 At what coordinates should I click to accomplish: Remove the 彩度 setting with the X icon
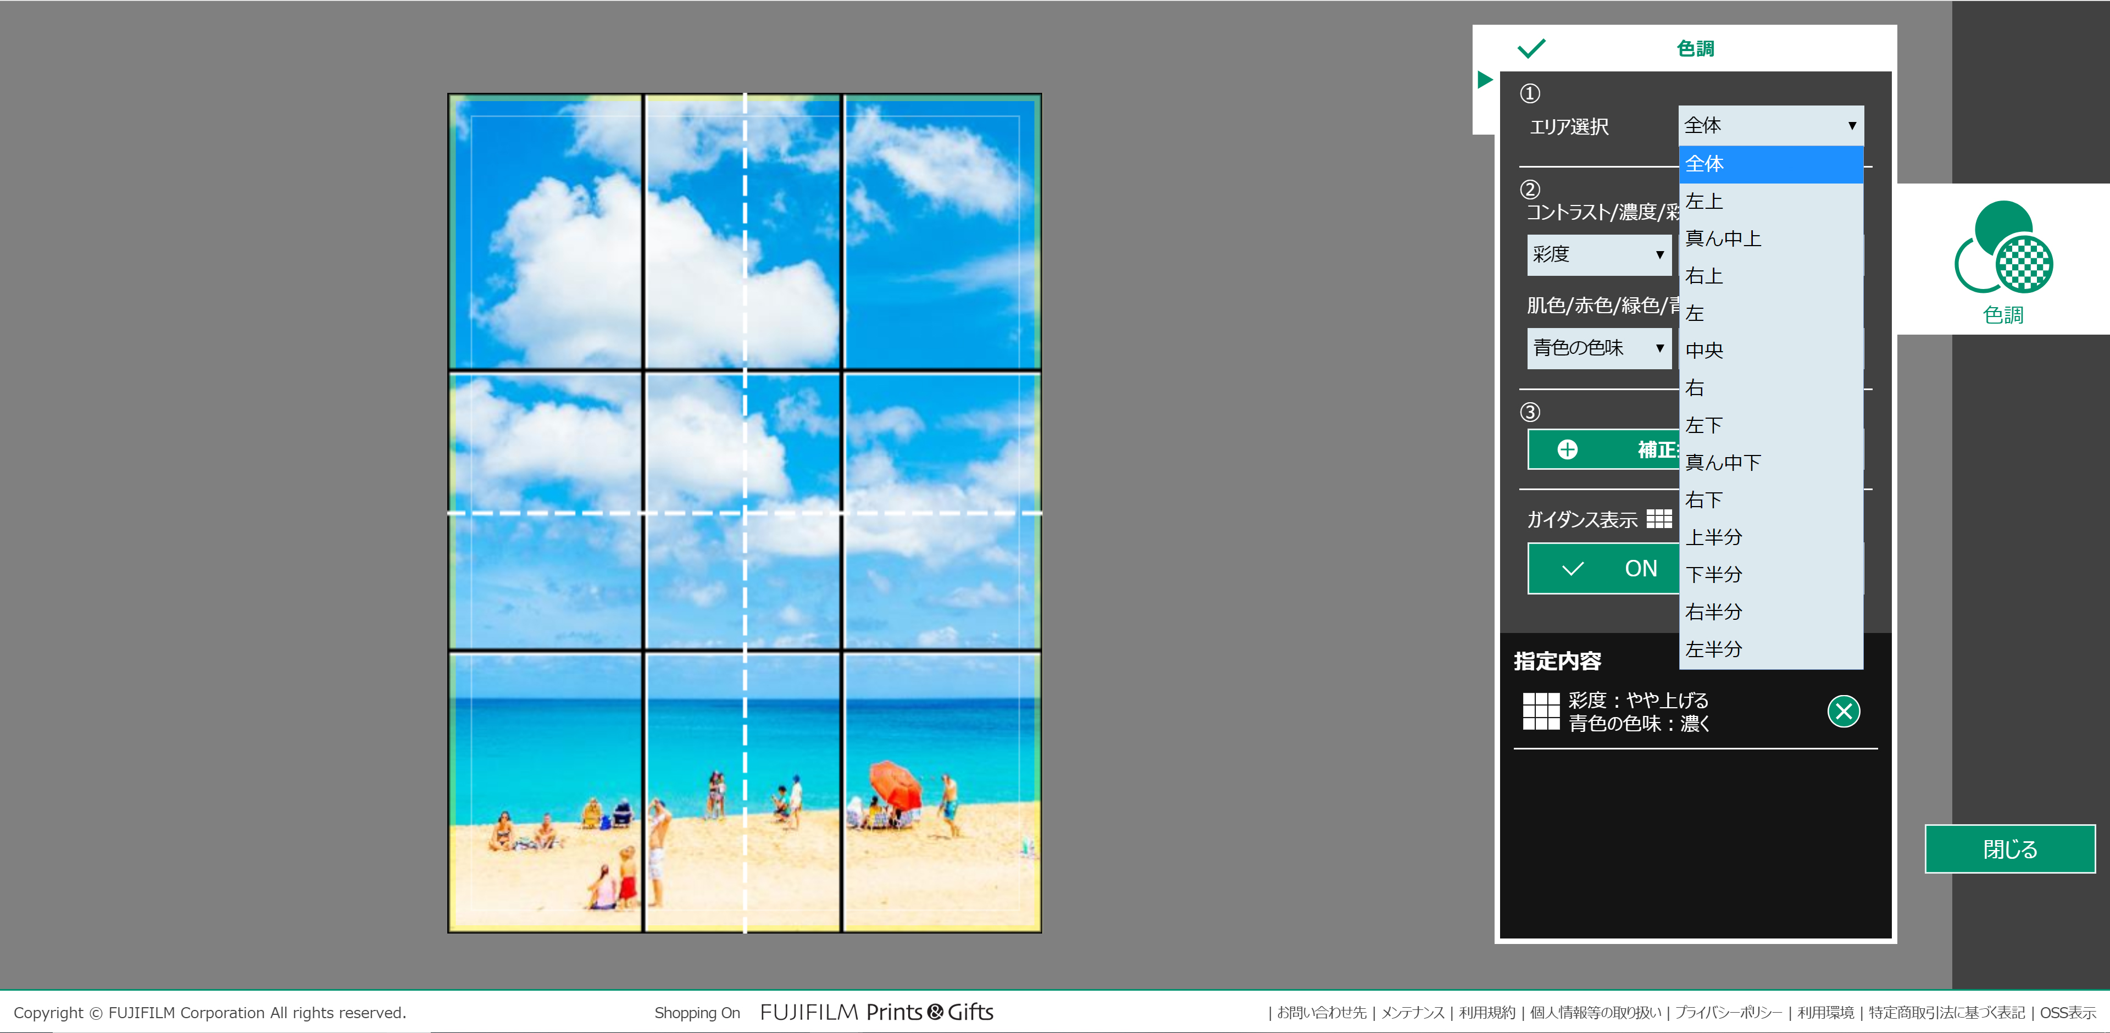coord(1843,711)
